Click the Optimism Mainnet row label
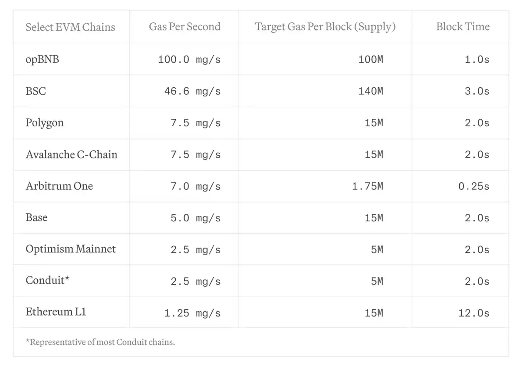The image size is (526, 369). click(71, 249)
